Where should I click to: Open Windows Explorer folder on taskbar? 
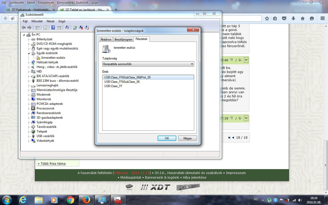point(39,200)
